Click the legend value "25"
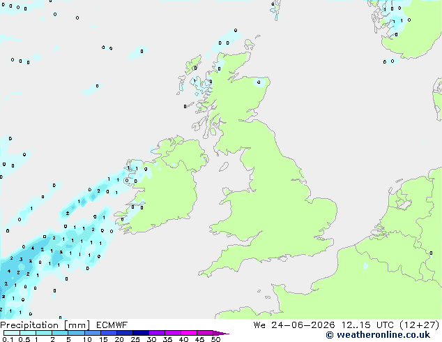This screenshot has height=342, width=442. 135,339
